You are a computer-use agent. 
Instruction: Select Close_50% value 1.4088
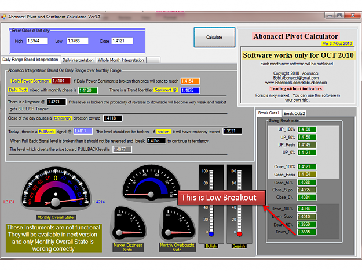pyautogui.click(x=307, y=183)
